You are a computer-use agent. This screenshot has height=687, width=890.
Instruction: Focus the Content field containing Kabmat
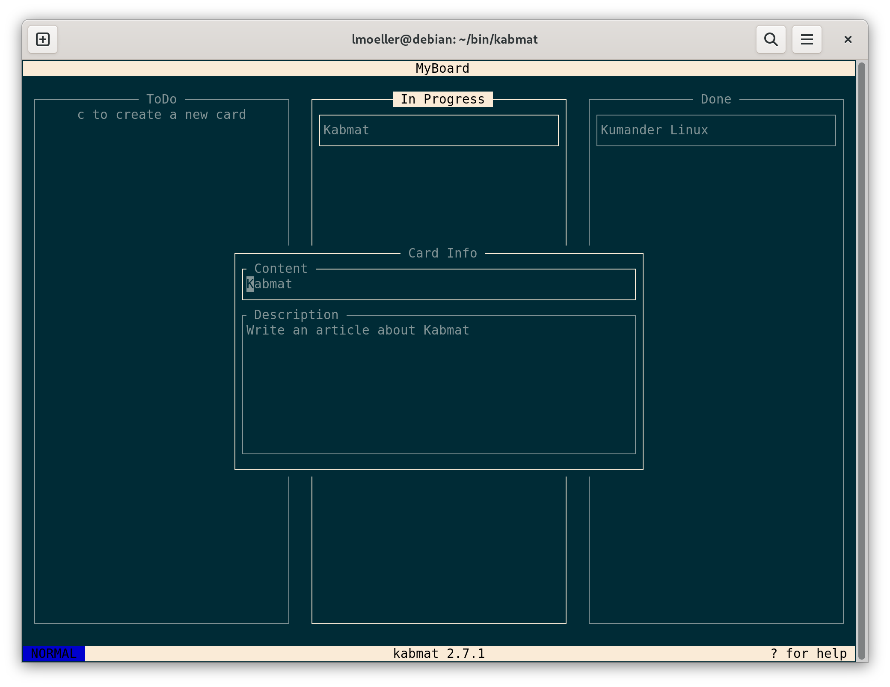point(439,284)
